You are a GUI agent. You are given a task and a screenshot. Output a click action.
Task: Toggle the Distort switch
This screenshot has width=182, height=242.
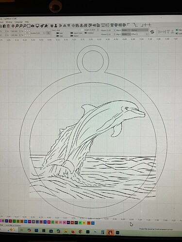pyautogui.click(x=71, y=36)
